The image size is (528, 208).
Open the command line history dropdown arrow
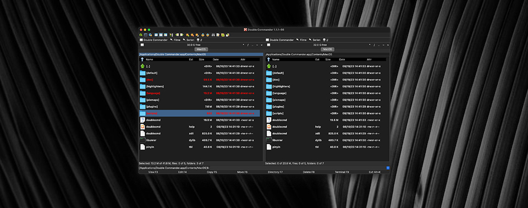[388, 167]
